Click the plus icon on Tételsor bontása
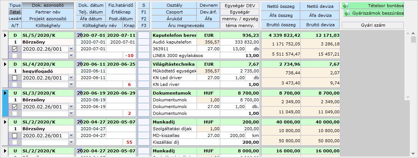Viewport: 418px width, 158px height. pos(346,6)
